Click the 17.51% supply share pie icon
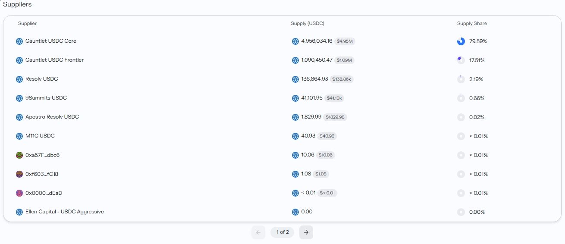 point(461,60)
